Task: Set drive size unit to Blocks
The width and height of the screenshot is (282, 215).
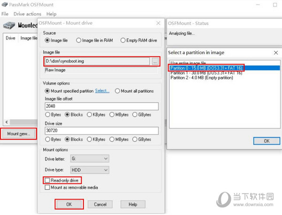Action: tap(67, 139)
